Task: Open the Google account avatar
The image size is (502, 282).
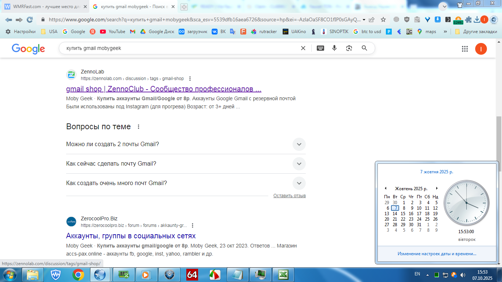Action: click(481, 49)
